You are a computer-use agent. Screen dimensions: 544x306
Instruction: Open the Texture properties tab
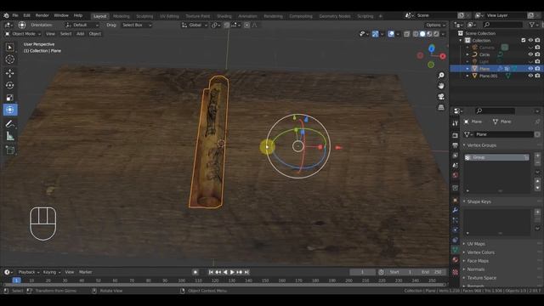pos(456,272)
